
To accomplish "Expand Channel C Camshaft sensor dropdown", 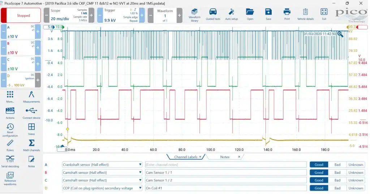I will (x=140, y=180).
